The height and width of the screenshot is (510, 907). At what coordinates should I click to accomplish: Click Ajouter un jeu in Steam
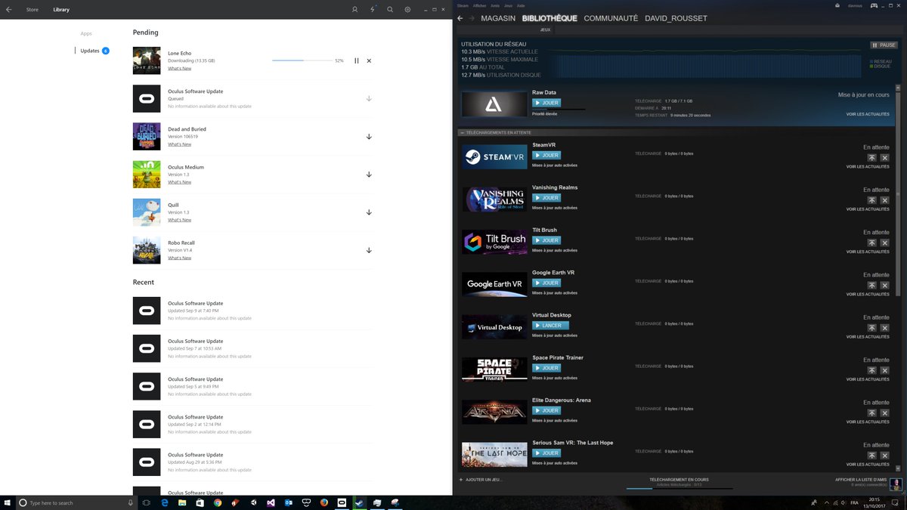pyautogui.click(x=481, y=480)
